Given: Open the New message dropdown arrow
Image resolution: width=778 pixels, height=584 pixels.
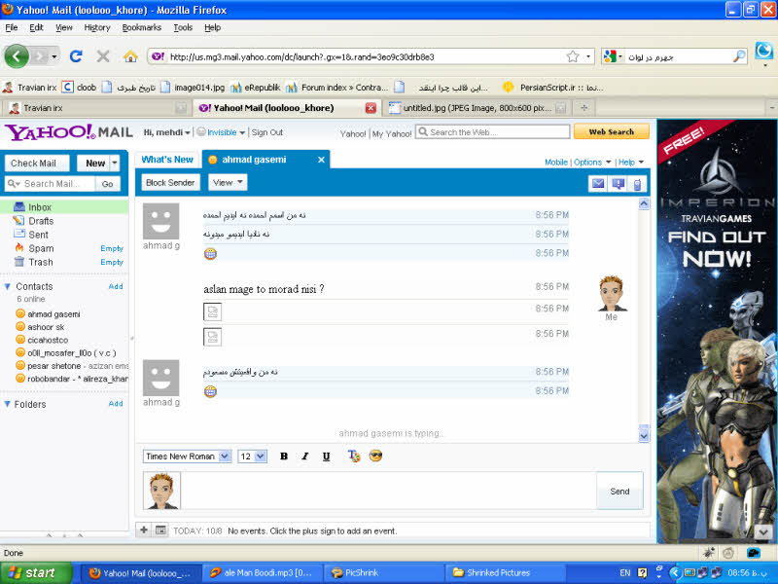Looking at the screenshot, I should tap(115, 163).
